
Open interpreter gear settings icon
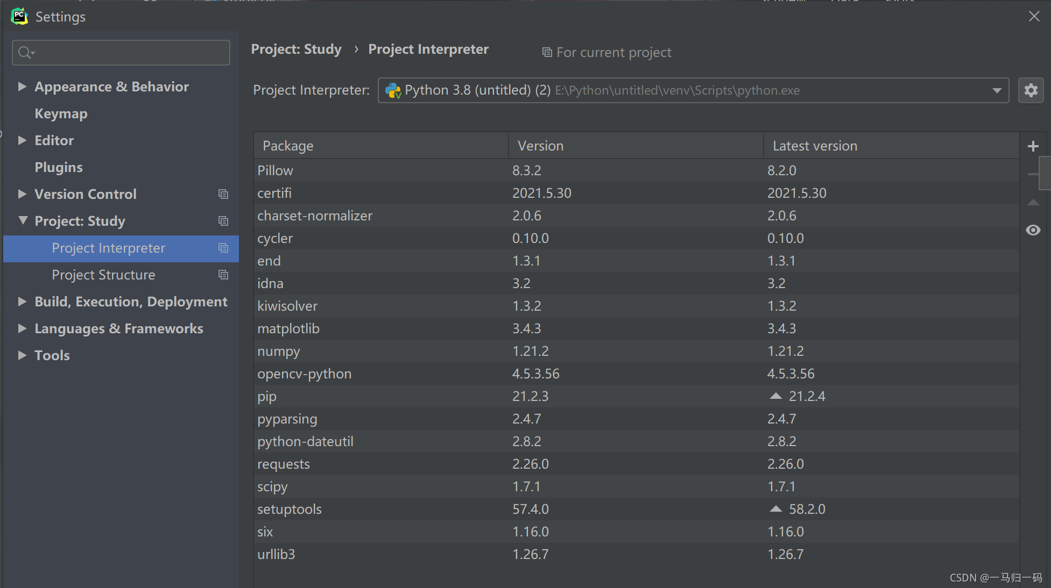1031,90
